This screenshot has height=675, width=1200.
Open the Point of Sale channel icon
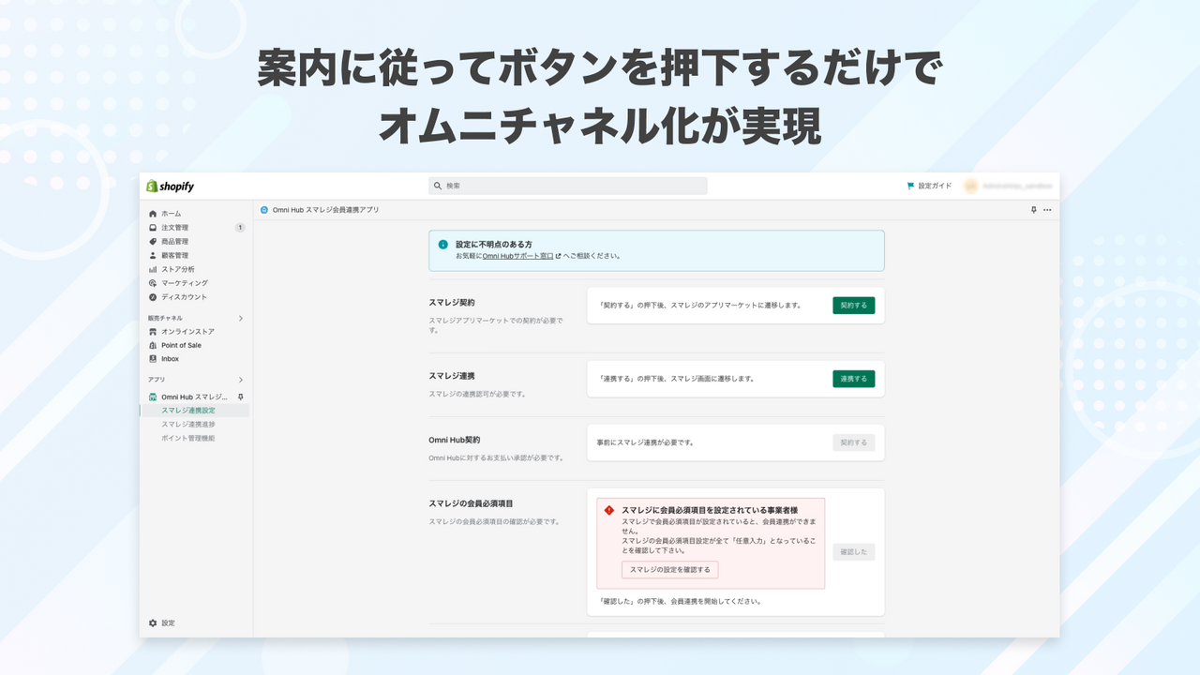pos(152,344)
